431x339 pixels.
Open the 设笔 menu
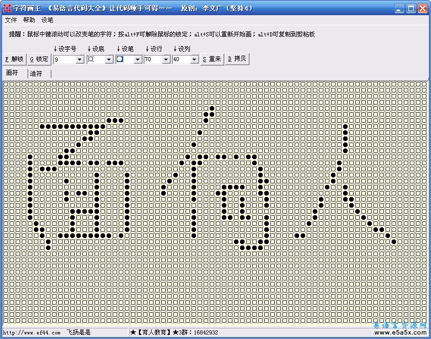click(47, 20)
